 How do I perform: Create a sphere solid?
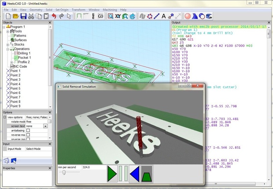(x=188, y=16)
